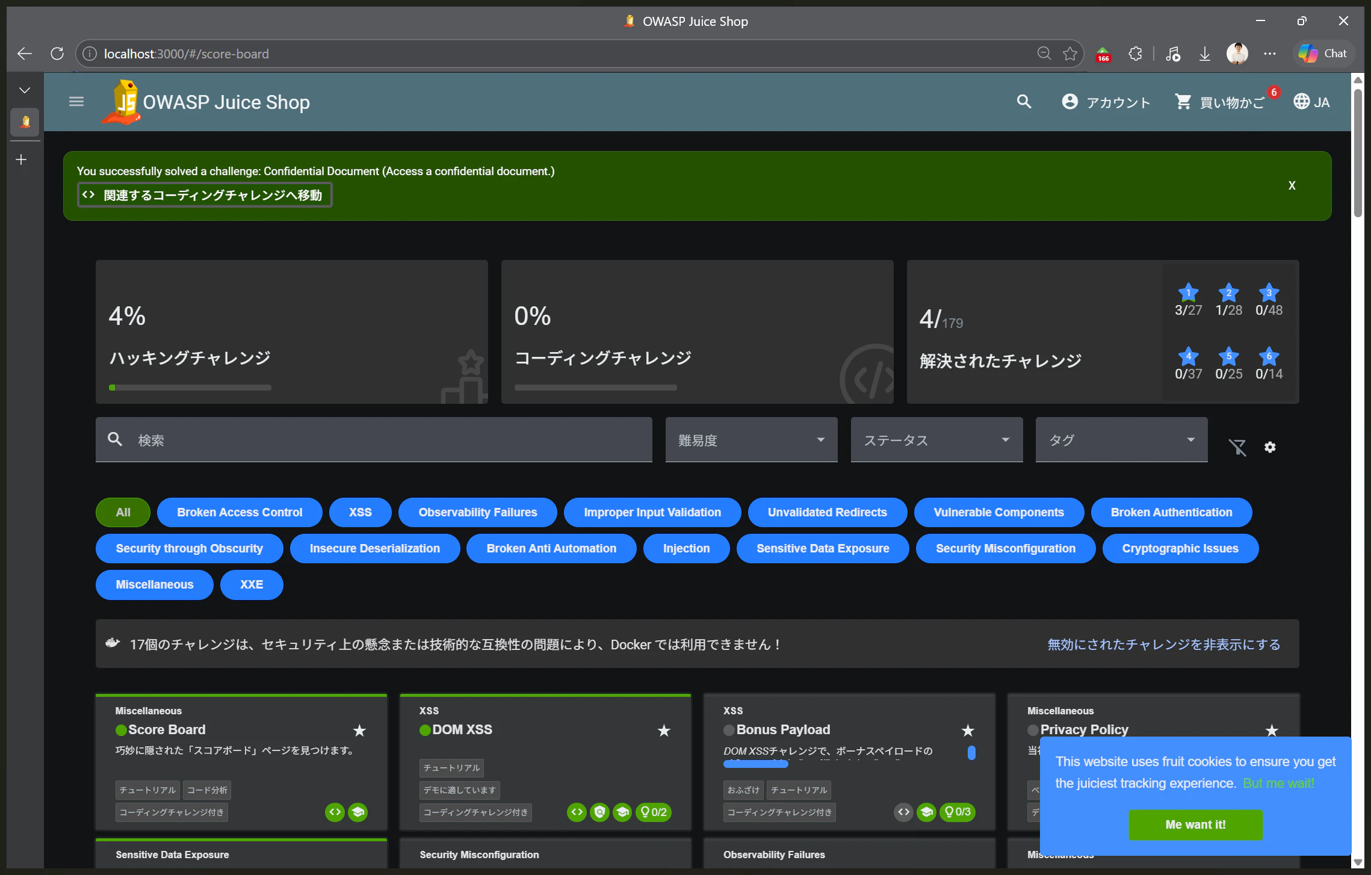Viewport: 1371px width, 875px height.
Task: Click the Juice Shop logo icon
Action: [123, 102]
